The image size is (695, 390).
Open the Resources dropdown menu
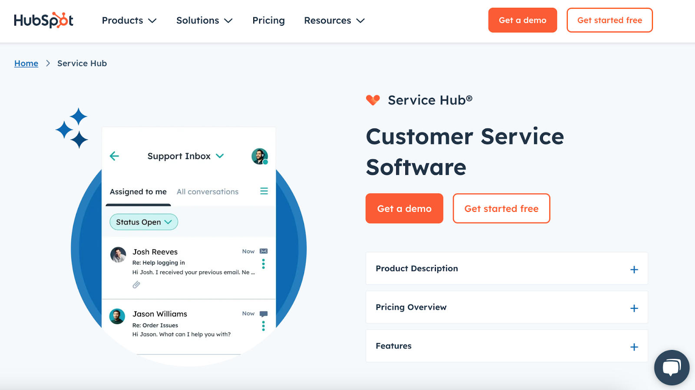pos(334,20)
